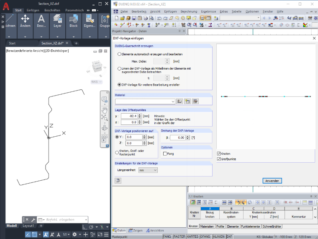Click the customization menu icon in AutoCAD status bar
318x239 pixels.
point(106,234)
